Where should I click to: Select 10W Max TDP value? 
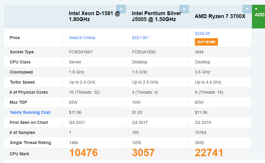pyautogui.click(x=136, y=102)
